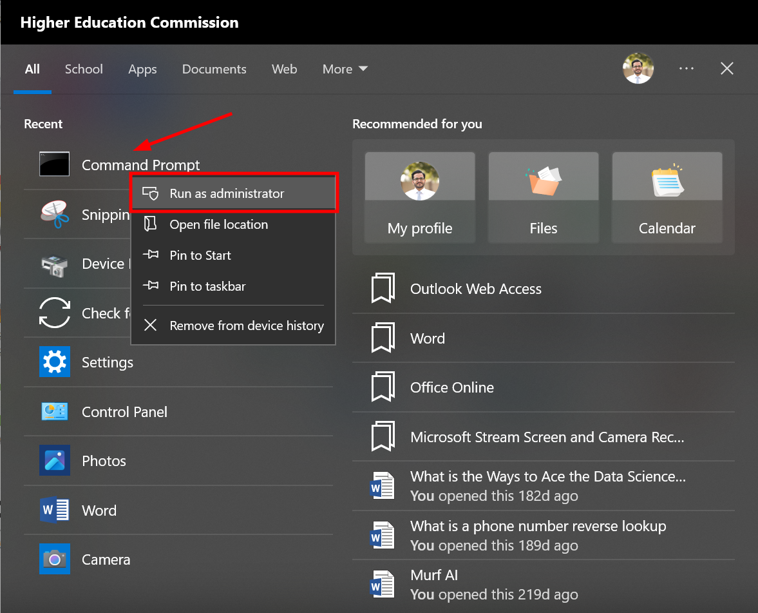Open the Camera app icon

pyautogui.click(x=55, y=559)
